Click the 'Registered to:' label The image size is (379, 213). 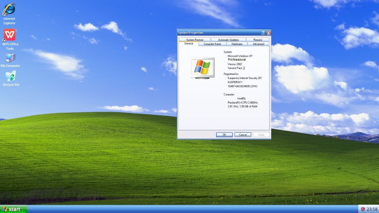231,74
